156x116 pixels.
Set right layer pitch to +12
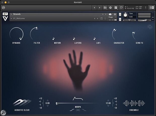pos(115,98)
